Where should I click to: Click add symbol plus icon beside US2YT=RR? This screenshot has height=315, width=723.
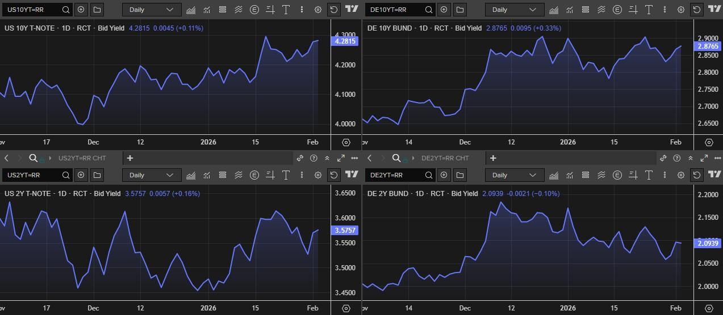81,175
